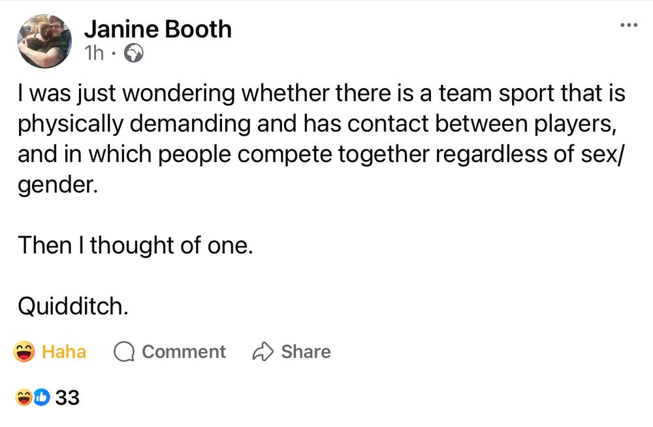Screen dimensions: 653x427
Task: Open the post actions menu at top right
Action: (629, 24)
